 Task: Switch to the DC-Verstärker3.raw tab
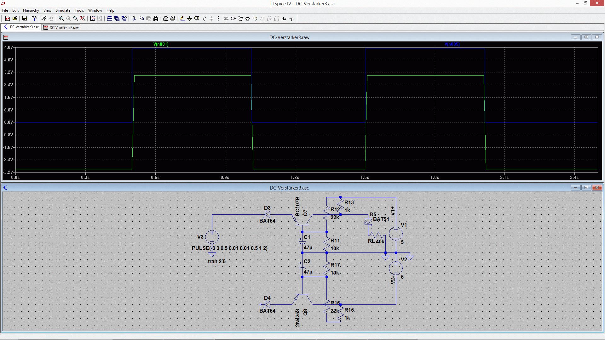coord(61,27)
